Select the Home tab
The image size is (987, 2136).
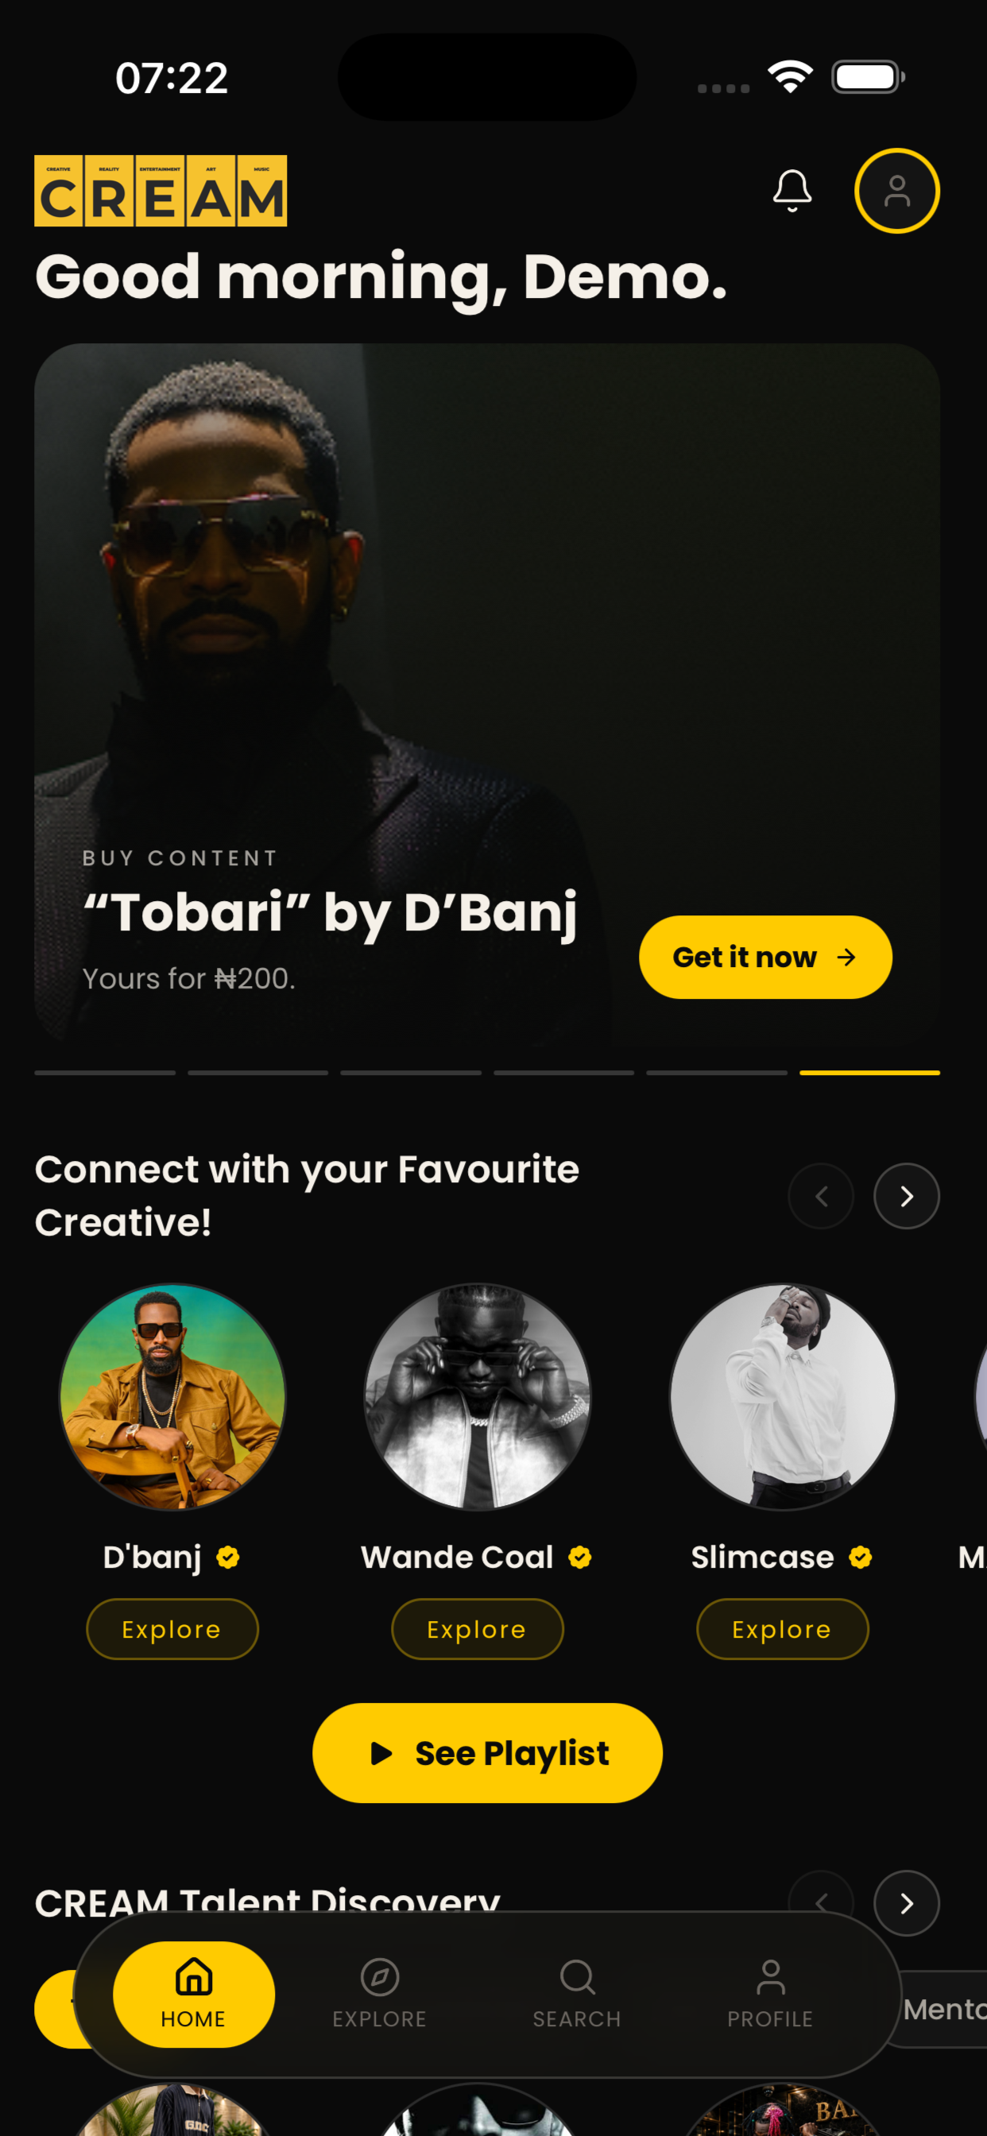[x=194, y=1995]
